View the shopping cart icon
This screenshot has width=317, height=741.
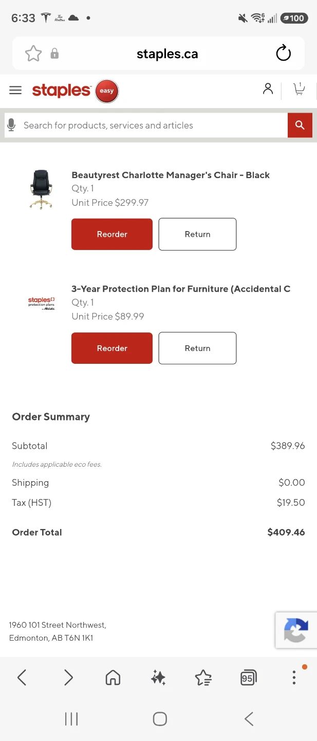(299, 89)
